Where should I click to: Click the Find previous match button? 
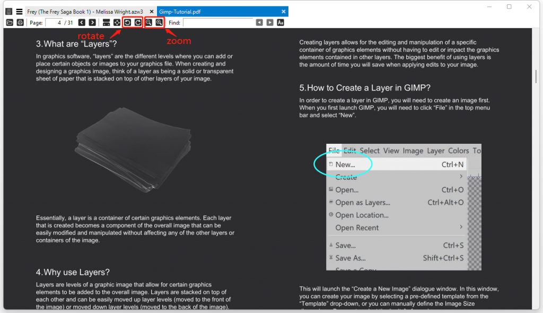[259, 23]
